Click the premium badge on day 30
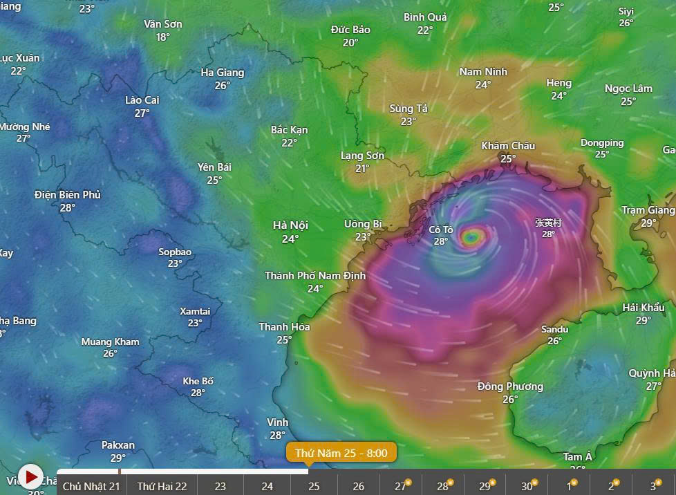Viewport: 676px width, 495px height. click(534, 482)
